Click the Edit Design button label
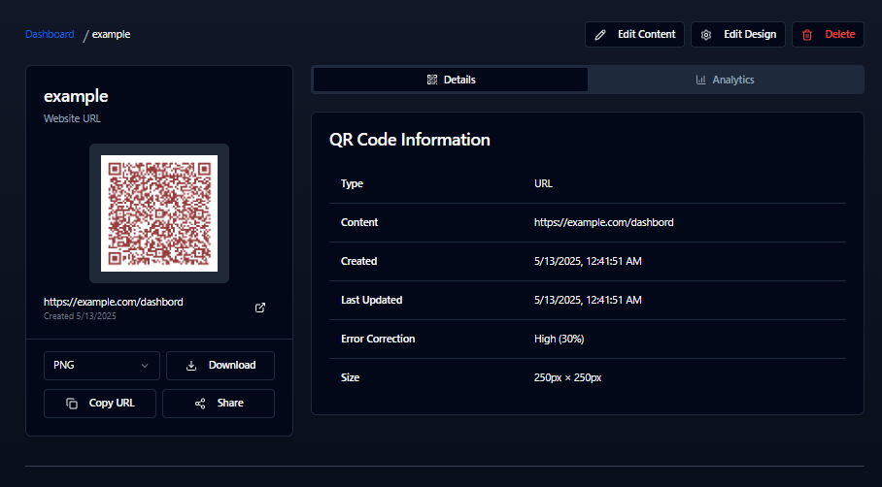Viewport: 882px width, 487px height. [750, 34]
